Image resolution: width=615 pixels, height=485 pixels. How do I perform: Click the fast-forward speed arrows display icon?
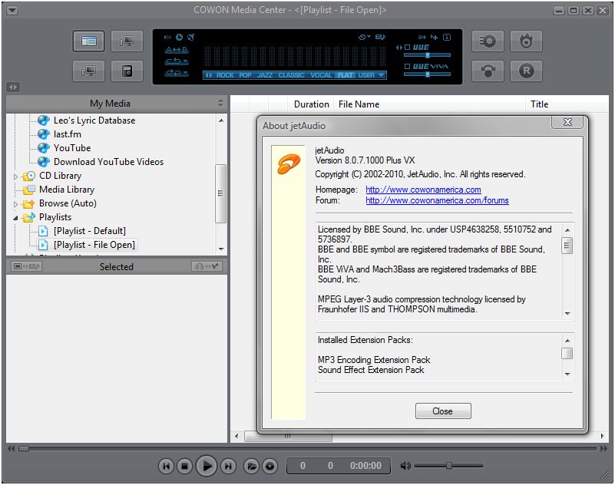[167, 38]
